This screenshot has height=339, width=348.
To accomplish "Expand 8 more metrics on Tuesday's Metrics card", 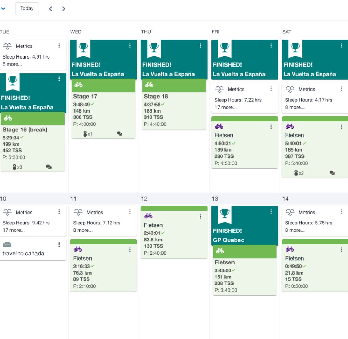I will [x=12, y=64].
